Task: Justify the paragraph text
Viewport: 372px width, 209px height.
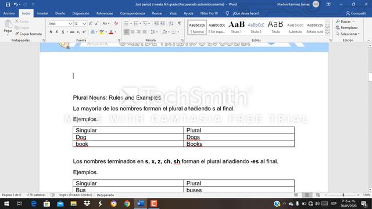Action: click(145, 32)
